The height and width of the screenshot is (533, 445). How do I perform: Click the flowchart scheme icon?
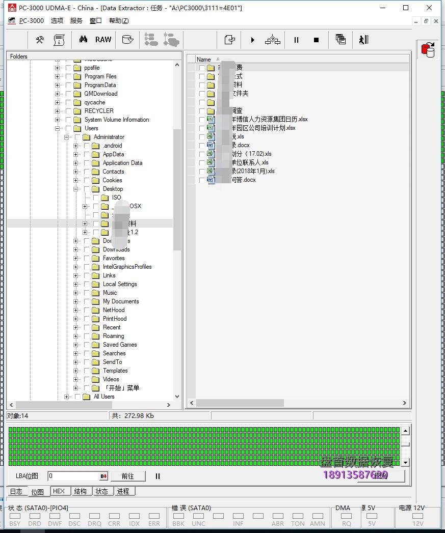(272, 40)
